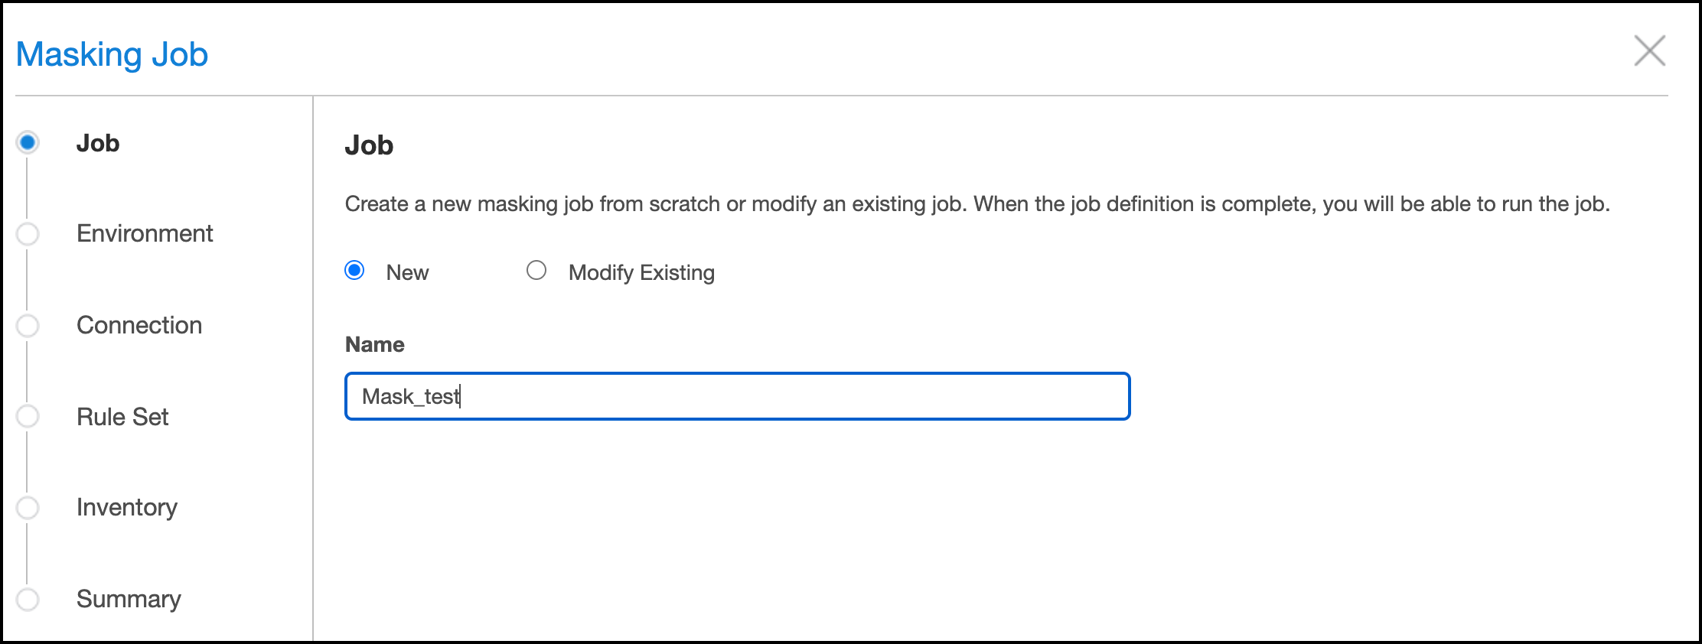1702x644 pixels.
Task: Click the Name field label
Action: coord(375,345)
